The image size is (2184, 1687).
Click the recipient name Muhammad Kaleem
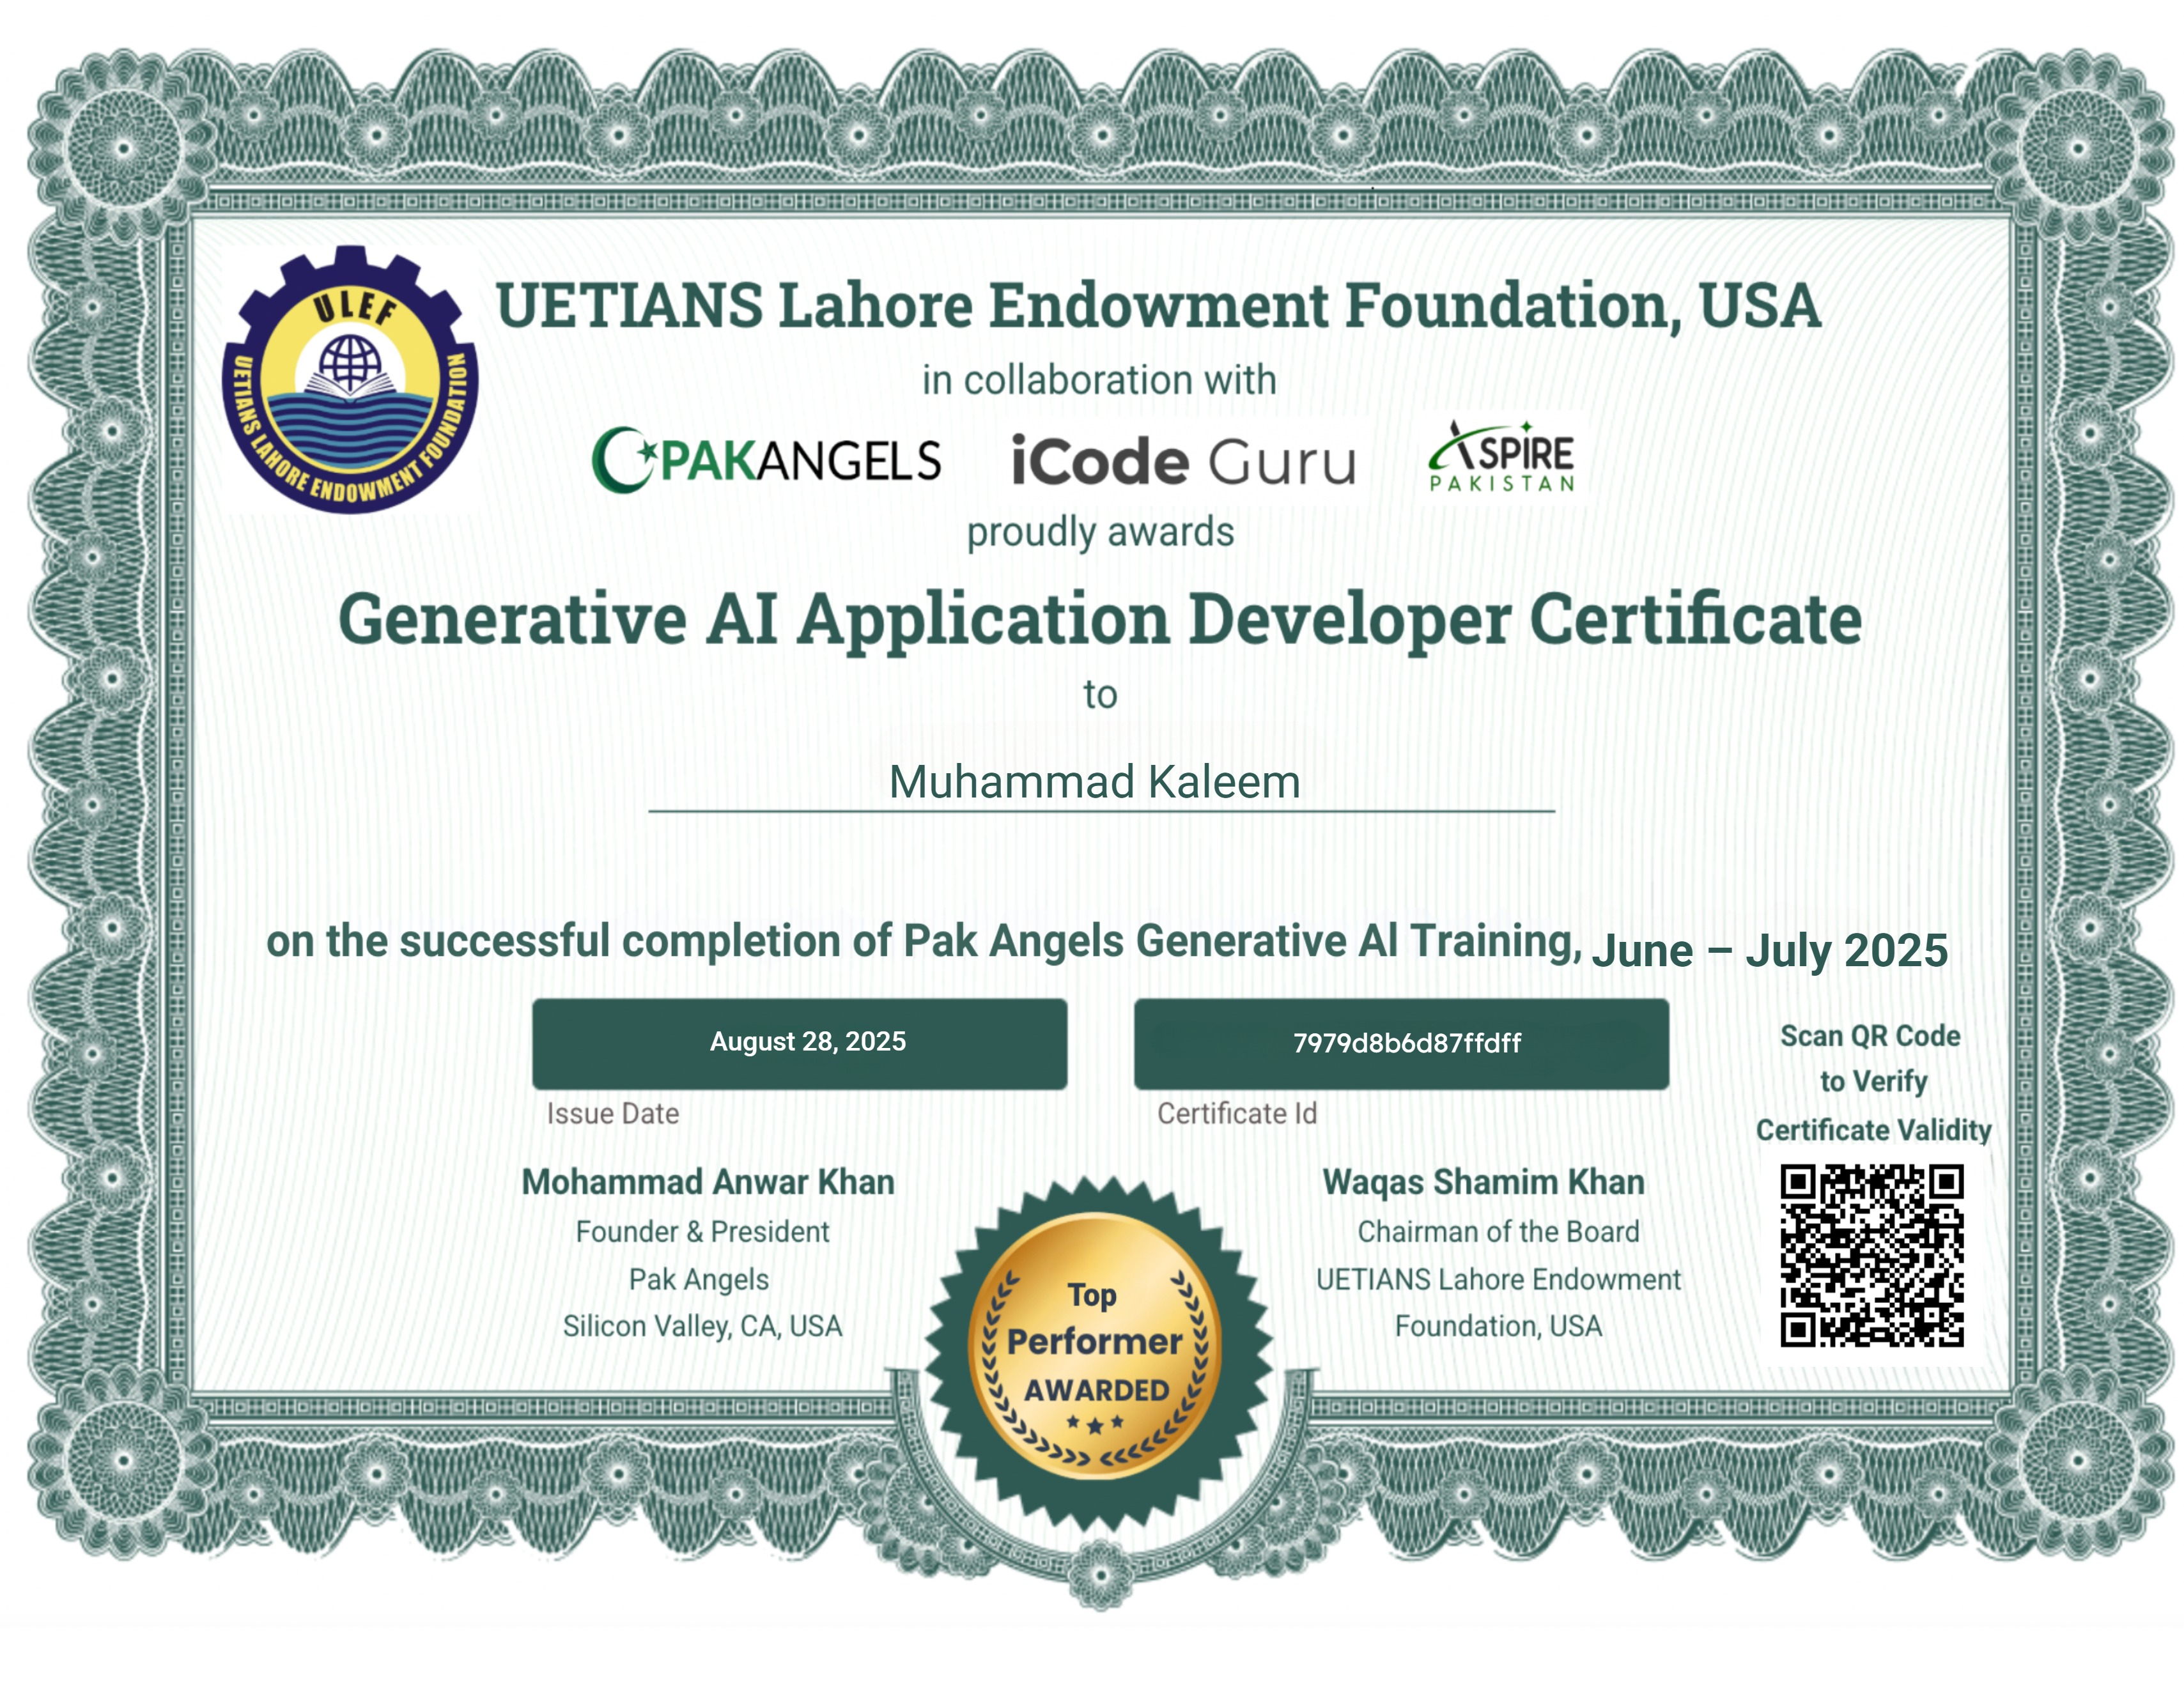1095,782
